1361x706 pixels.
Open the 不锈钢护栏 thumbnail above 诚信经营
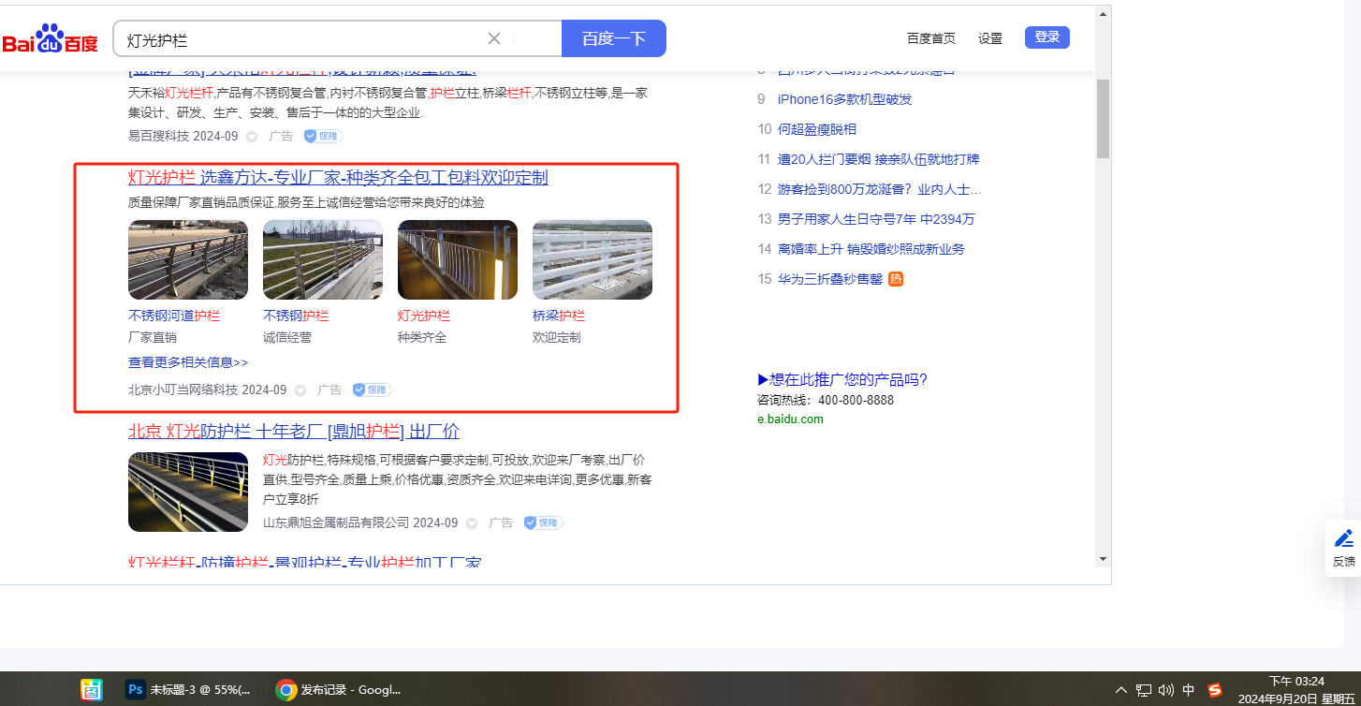pyautogui.click(x=323, y=259)
